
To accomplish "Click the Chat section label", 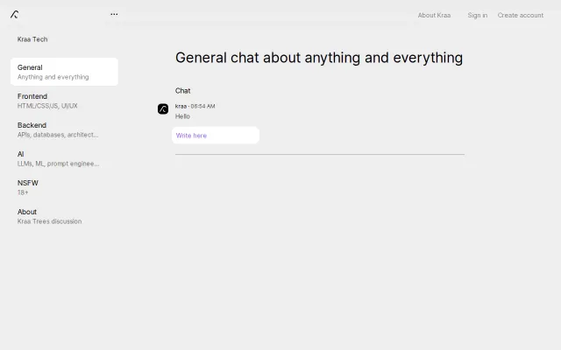I will point(183,91).
